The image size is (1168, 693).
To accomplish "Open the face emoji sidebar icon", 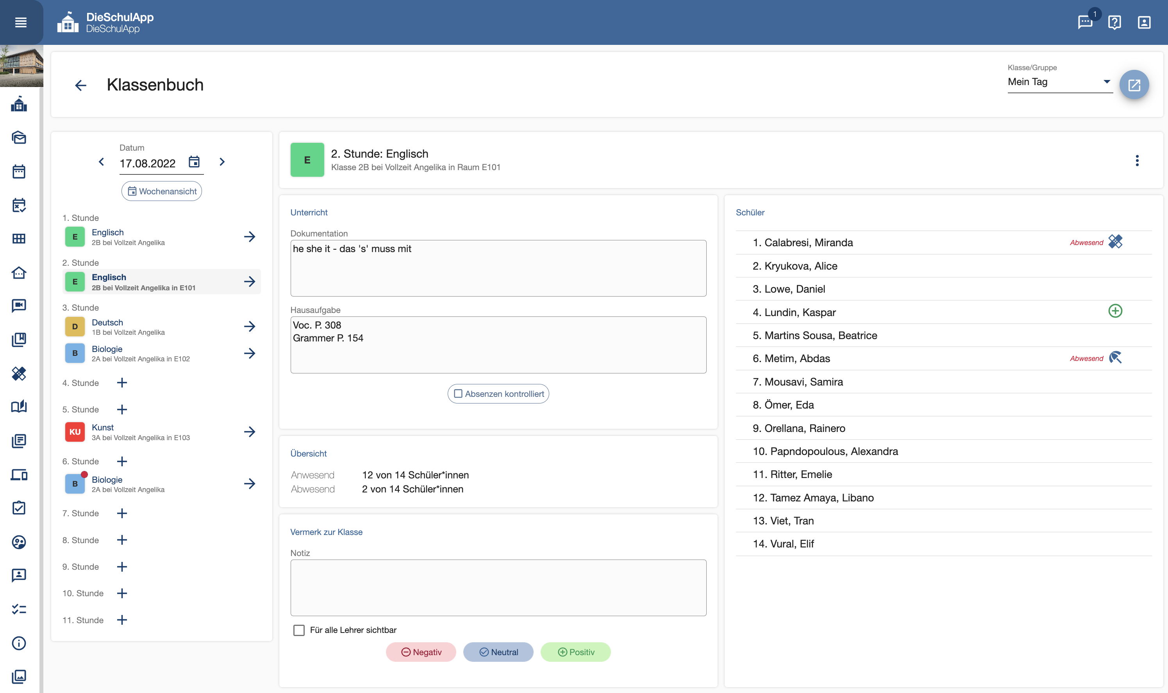I will pos(19,542).
